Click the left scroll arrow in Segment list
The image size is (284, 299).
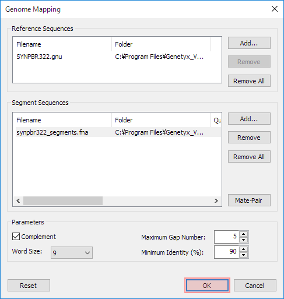18,200
